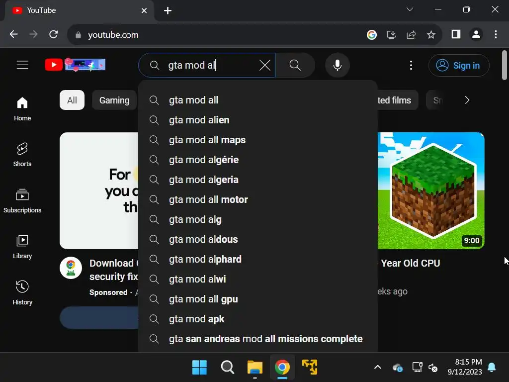The width and height of the screenshot is (509, 382).
Task: Choose suggestion 'gta mod all motor'
Action: 258,199
